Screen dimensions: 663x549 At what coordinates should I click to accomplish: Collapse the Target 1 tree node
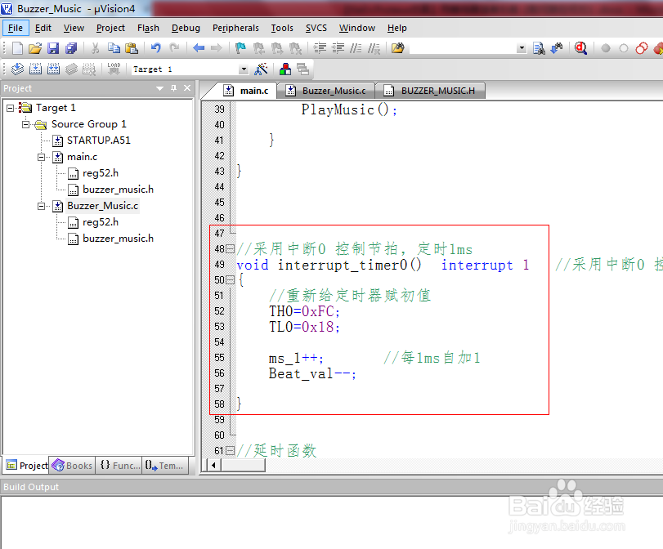[10, 108]
